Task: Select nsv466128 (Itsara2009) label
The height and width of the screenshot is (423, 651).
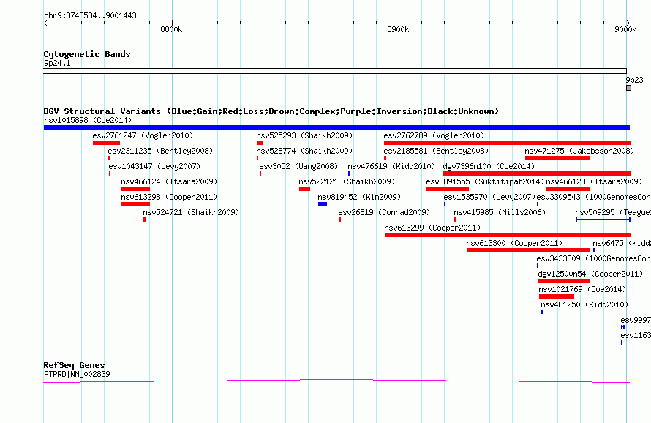Action: (x=594, y=181)
